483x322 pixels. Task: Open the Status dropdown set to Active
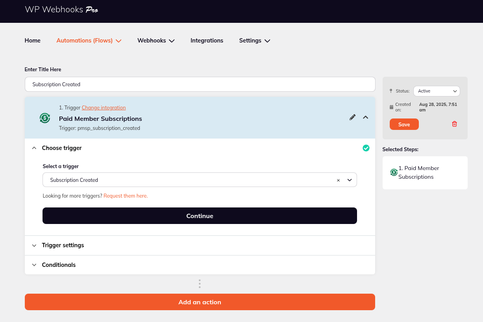(x=437, y=91)
